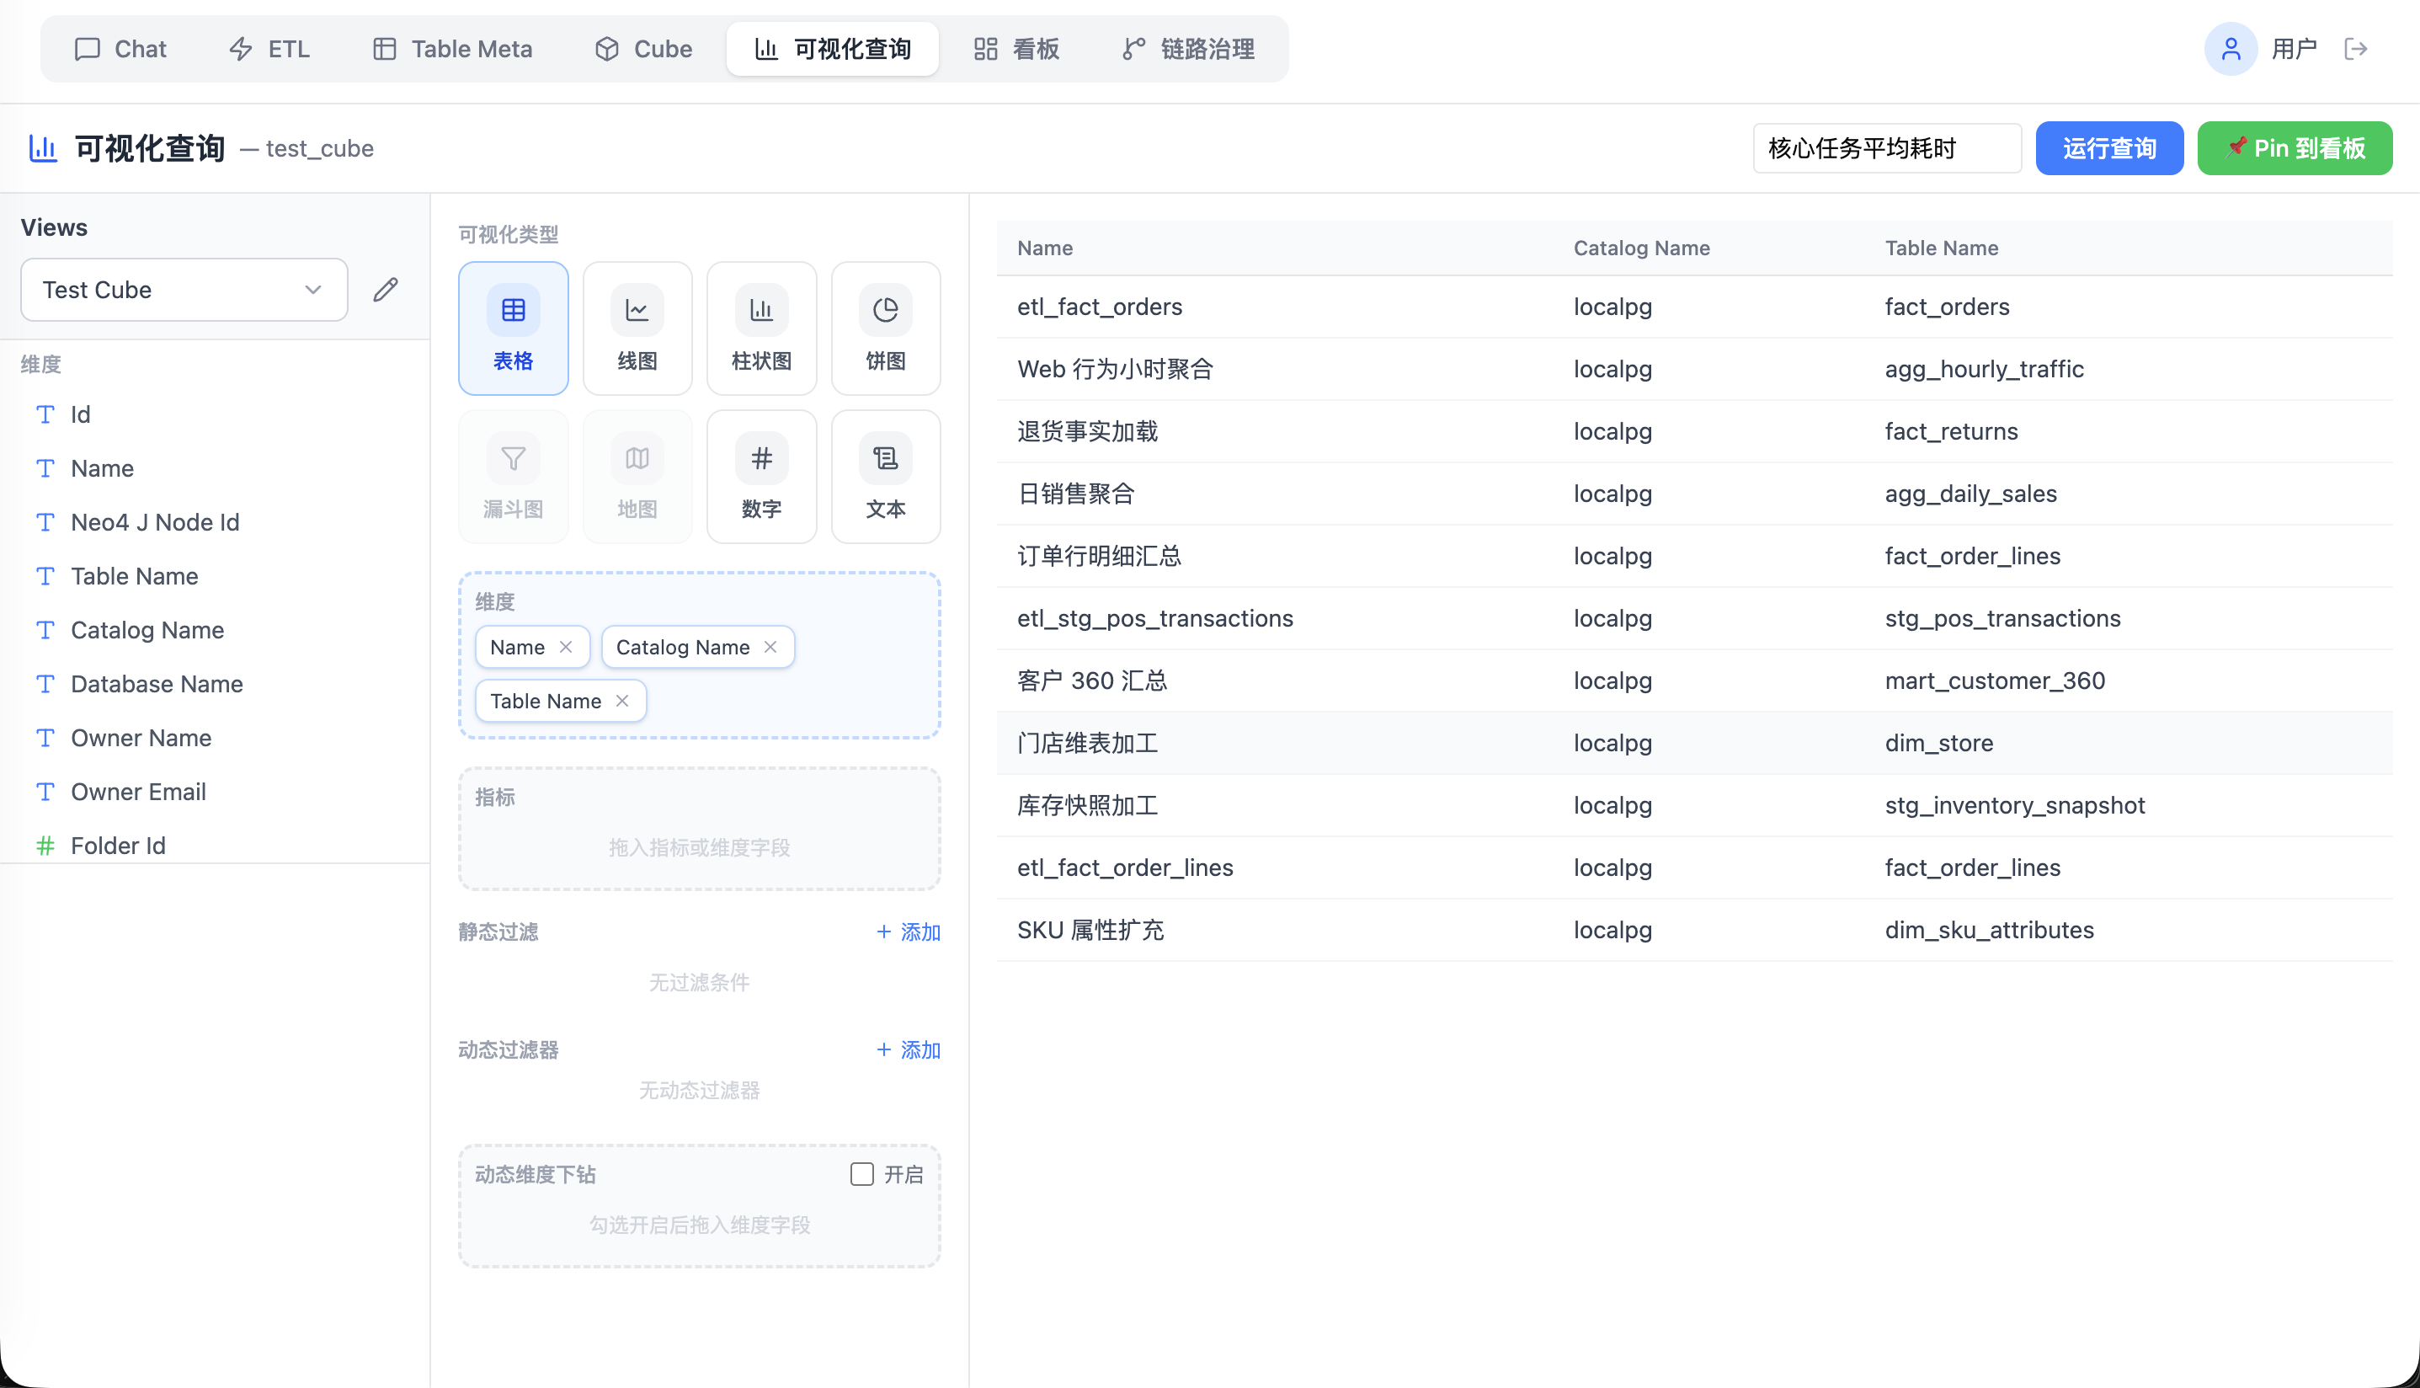Screen dimensions: 2420x1388
Task: Enable the 动态维度下钻 开启 checkbox
Action: tap(861, 1173)
